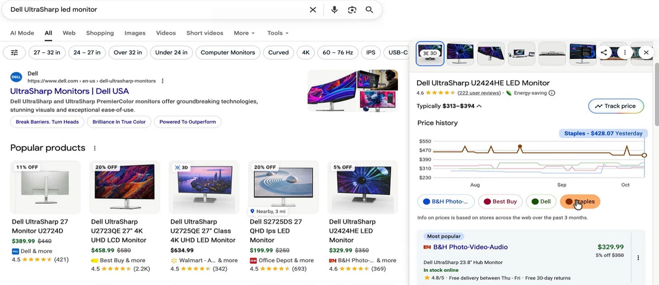Switch to Short videos tab
The image size is (659, 285).
[205, 33]
